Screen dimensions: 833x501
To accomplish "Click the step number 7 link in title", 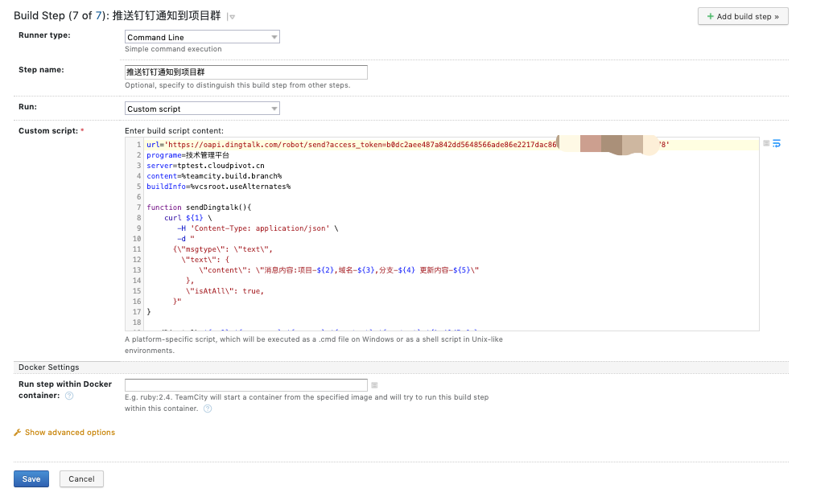I will [98, 16].
